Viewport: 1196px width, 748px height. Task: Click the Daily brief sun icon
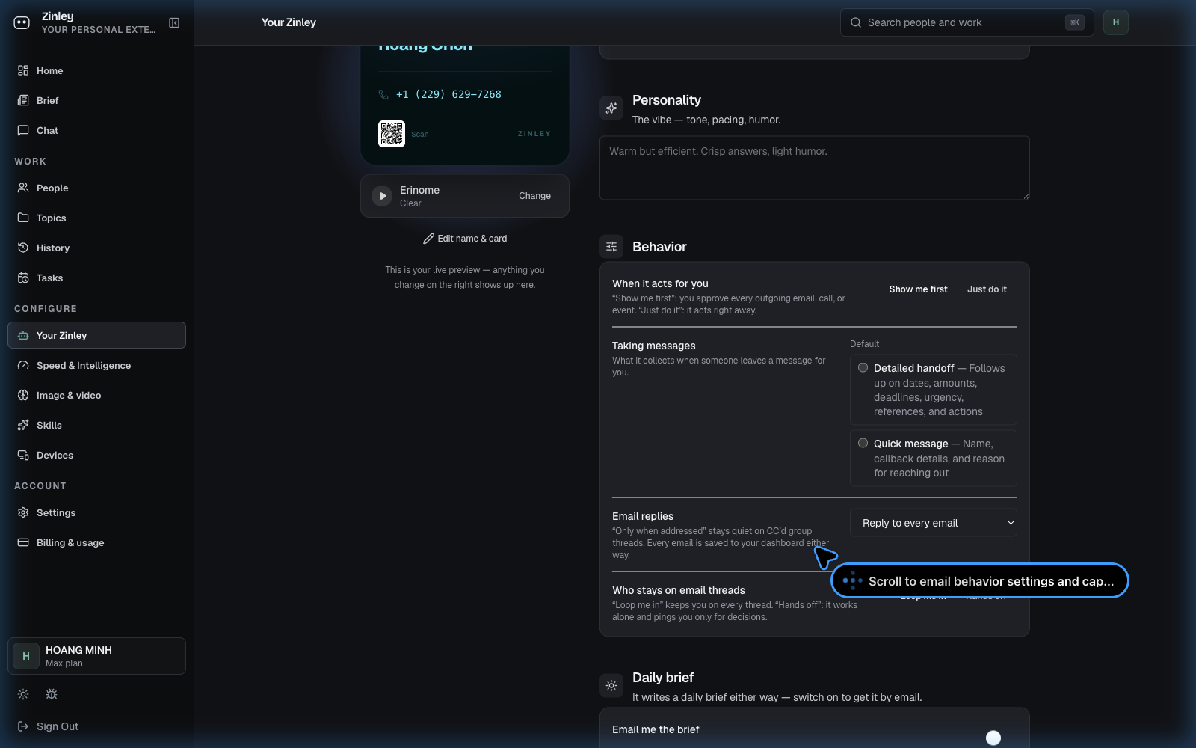coord(611,685)
